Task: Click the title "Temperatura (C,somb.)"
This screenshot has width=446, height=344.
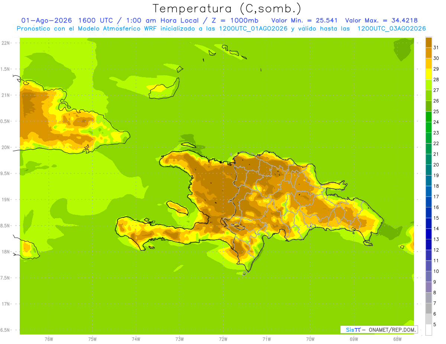Action: (x=227, y=9)
